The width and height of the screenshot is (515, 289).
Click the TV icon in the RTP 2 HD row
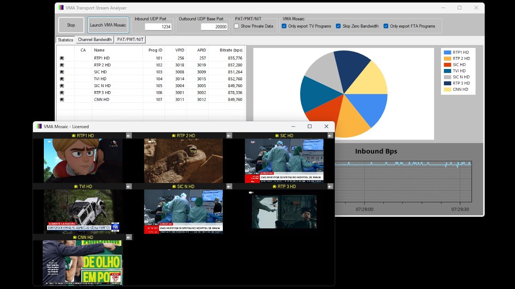(x=62, y=65)
